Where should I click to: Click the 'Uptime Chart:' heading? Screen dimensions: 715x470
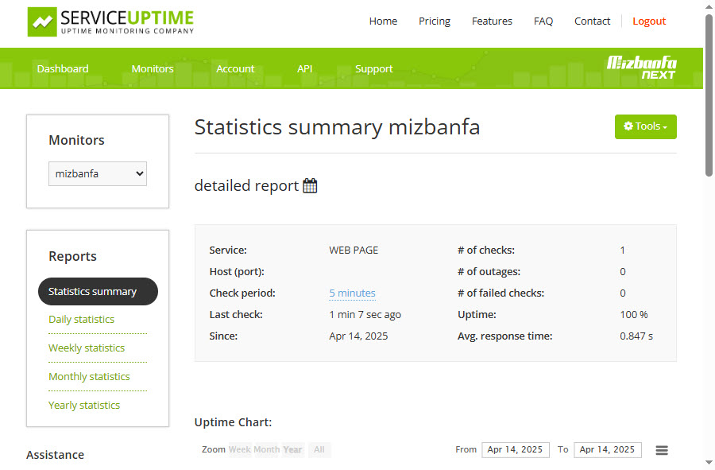[233, 422]
